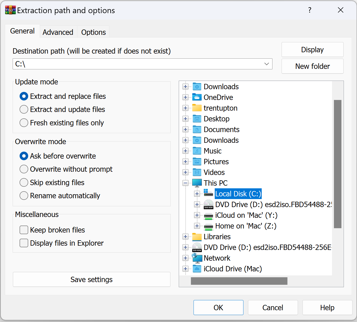
Task: Open the destination path dropdown arrow
Action: tap(267, 64)
